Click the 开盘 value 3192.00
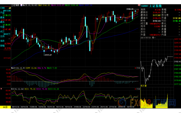181x113 pixels. click(x=176, y=18)
